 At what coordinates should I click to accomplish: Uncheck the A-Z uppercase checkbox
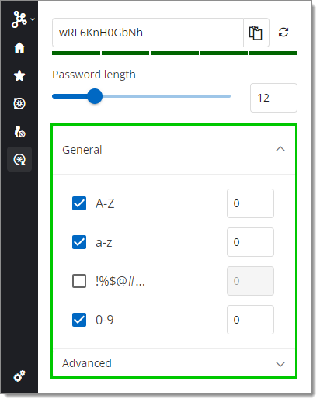(79, 203)
